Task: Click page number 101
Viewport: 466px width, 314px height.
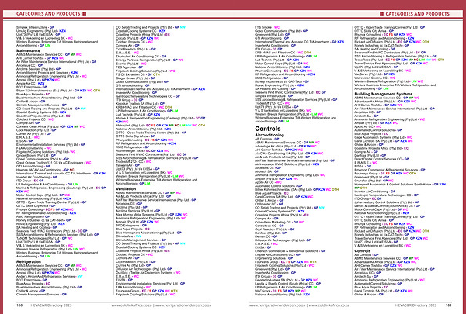Action: tap(448, 305)
